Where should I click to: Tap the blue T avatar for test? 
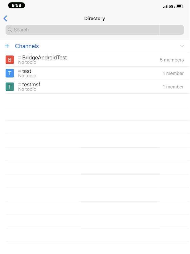pyautogui.click(x=10, y=73)
